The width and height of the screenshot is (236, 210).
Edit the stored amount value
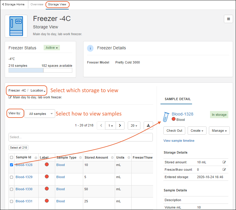pyautogui.click(x=224, y=162)
